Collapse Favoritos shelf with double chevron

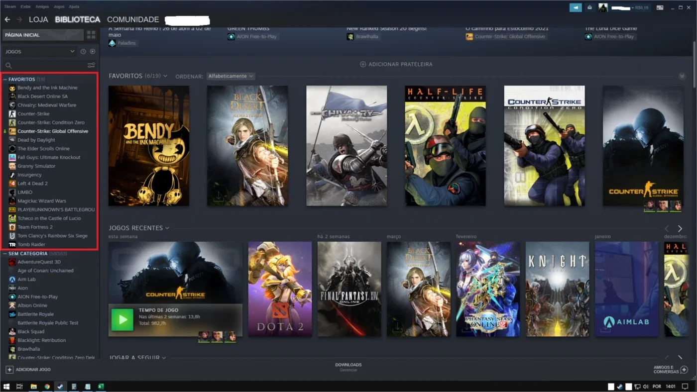point(682,76)
